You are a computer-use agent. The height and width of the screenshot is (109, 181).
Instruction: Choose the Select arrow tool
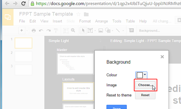click(x=83, y=30)
